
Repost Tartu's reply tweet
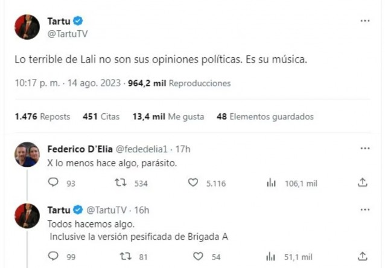(126, 257)
